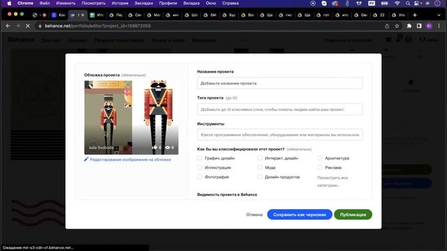Toggle the Chrome side panel icon
The height and width of the screenshot is (251, 447).
[419, 26]
